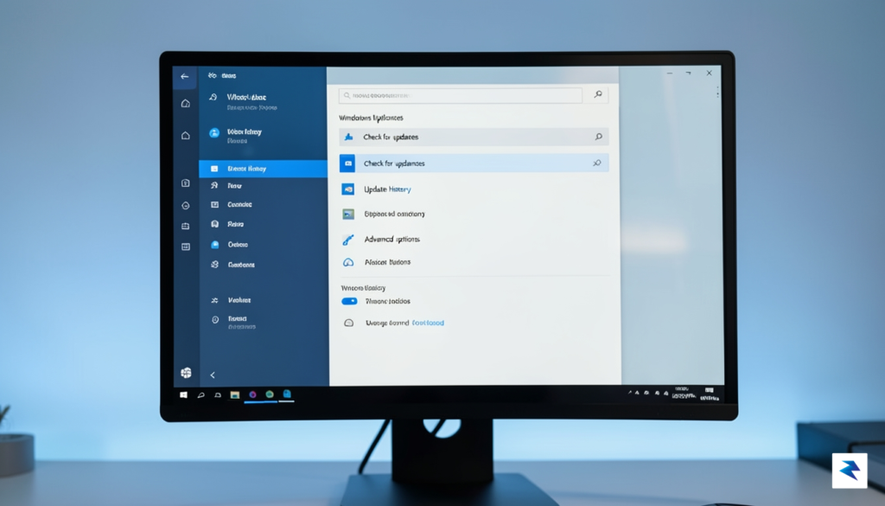885x506 pixels.
Task: Click the taskbar search icon
Action: pyautogui.click(x=201, y=395)
